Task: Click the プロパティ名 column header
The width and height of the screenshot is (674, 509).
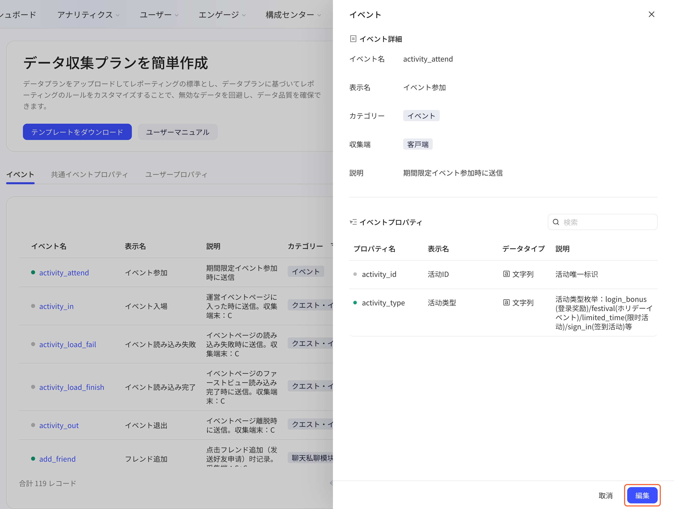Action: [374, 249]
